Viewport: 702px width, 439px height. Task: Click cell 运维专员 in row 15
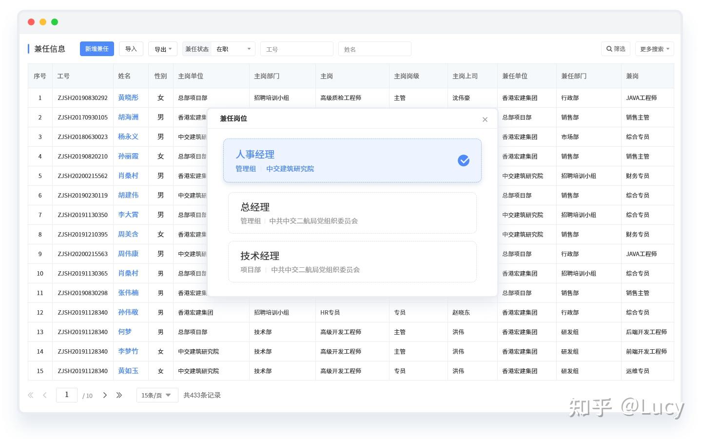pos(638,371)
